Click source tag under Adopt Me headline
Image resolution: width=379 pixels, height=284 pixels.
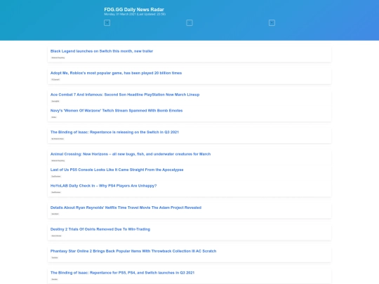[55, 79]
